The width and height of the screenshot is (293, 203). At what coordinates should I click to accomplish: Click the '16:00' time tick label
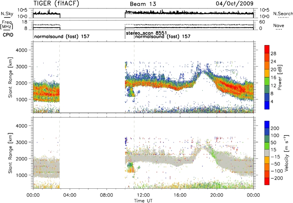[180, 195]
